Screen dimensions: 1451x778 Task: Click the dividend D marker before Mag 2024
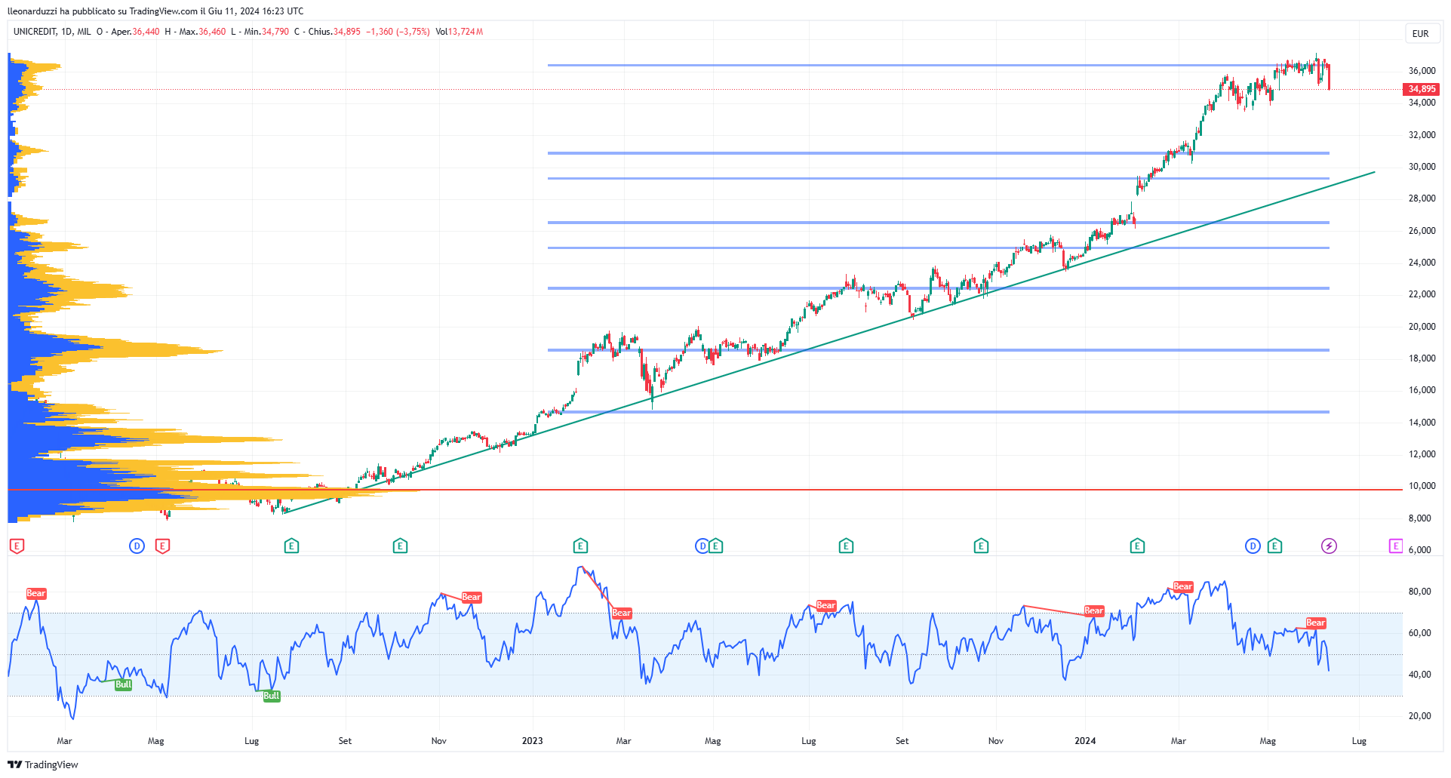1253,546
